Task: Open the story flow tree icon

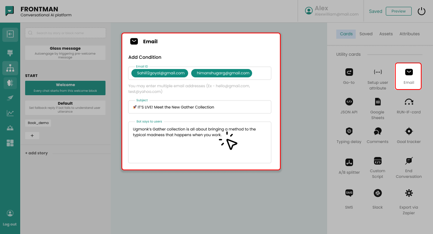Action: 10,68
